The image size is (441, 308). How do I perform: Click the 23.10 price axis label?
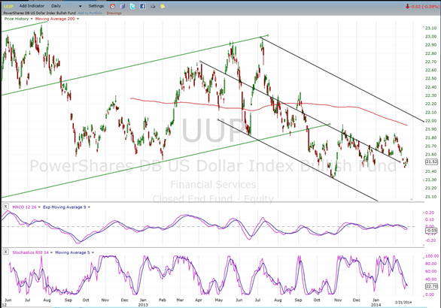(x=431, y=28)
